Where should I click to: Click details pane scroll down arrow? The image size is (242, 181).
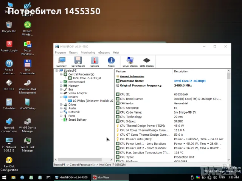click(228, 160)
